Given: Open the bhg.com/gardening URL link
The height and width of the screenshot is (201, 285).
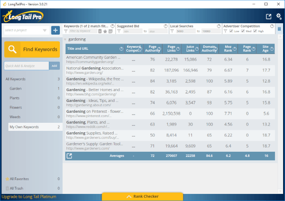Looking at the screenshot, I should [91, 94].
